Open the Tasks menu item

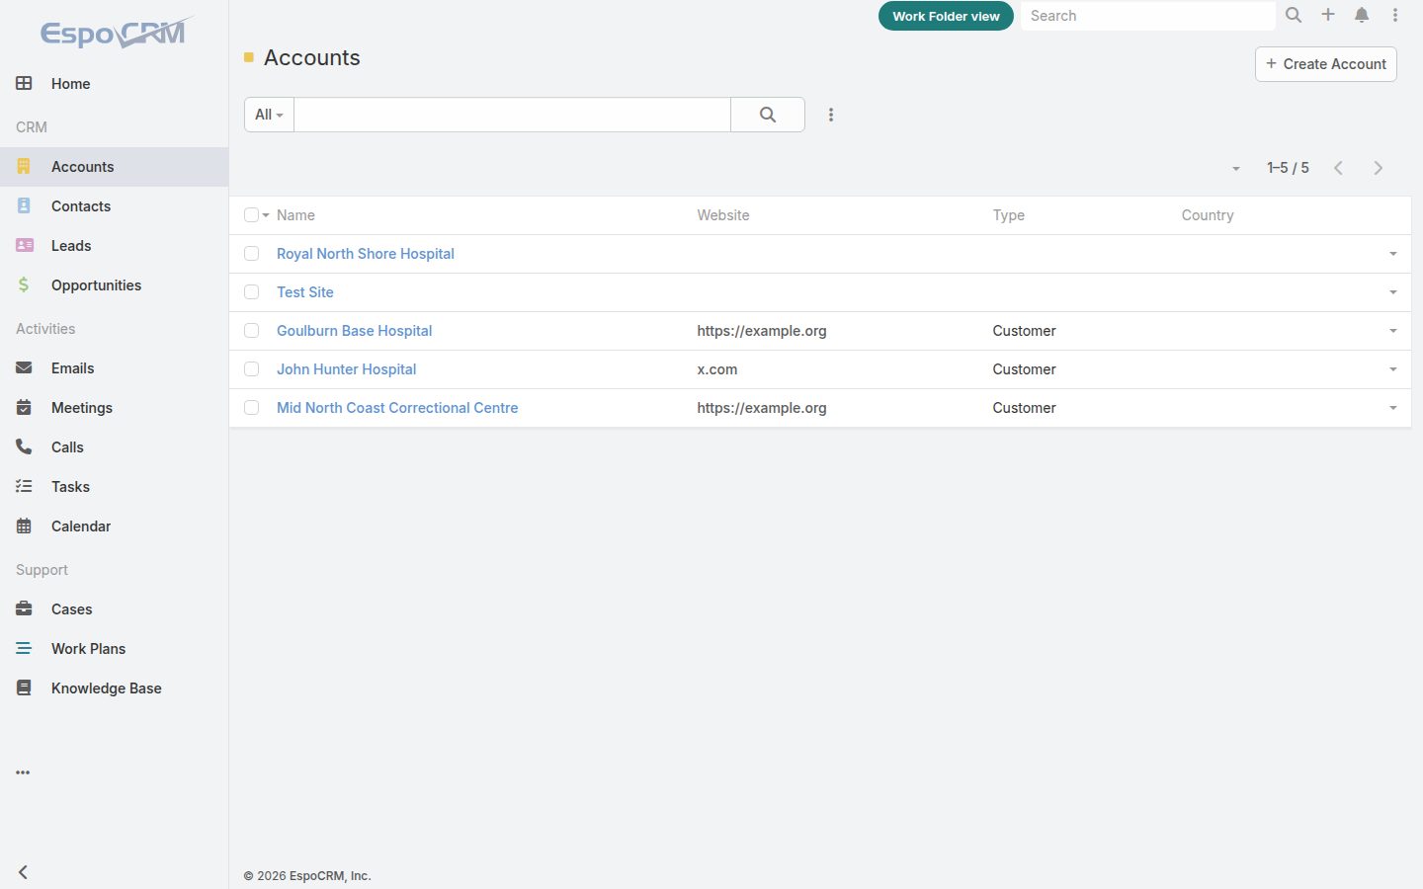[114, 486]
